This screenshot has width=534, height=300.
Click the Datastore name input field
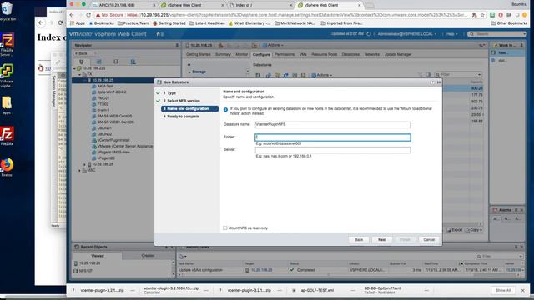[x=332, y=125]
